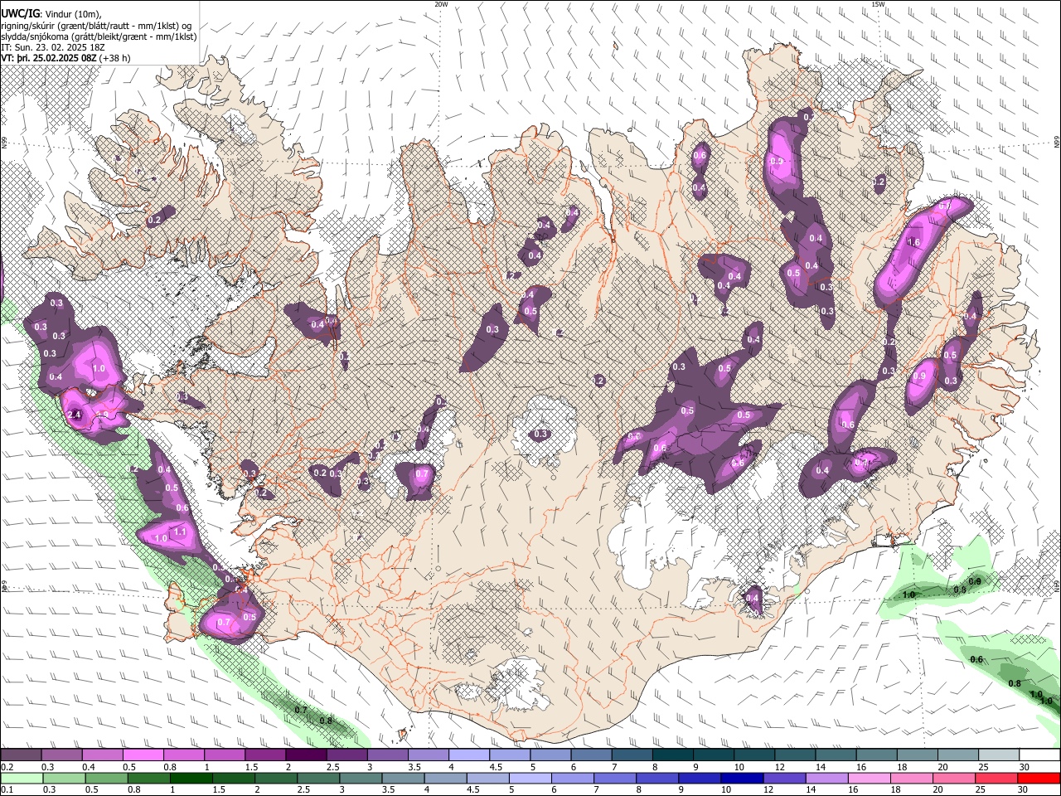Click the bright magenta 0.5 swatch in the snow scale
Image resolution: width=1061 pixels, height=796 pixels.
(143, 755)
